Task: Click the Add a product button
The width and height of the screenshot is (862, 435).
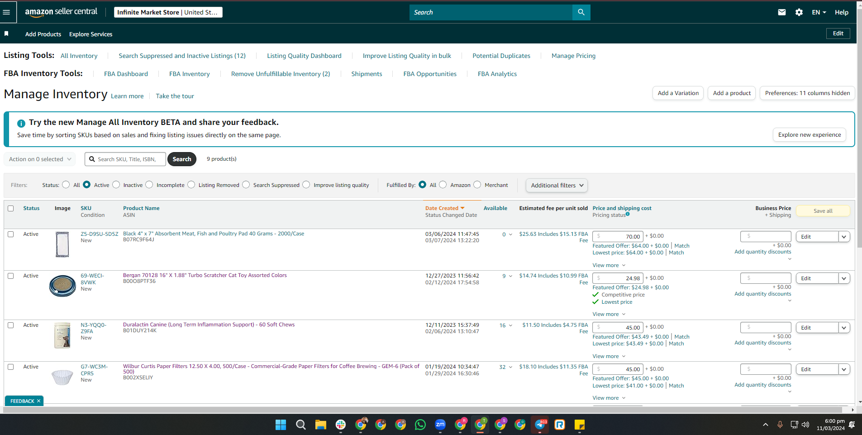Action: (732, 93)
